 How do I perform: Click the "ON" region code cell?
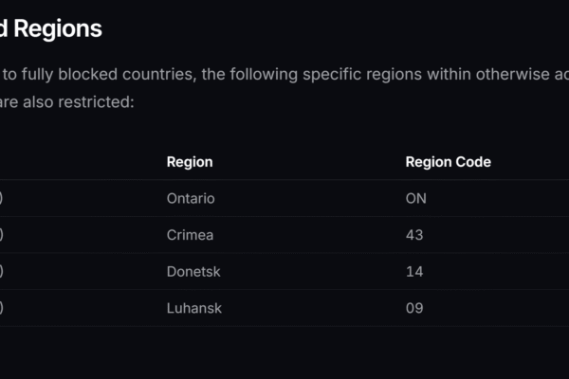coord(415,199)
